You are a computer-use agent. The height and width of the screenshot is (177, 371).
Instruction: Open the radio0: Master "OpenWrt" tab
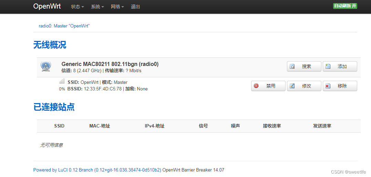[64, 26]
